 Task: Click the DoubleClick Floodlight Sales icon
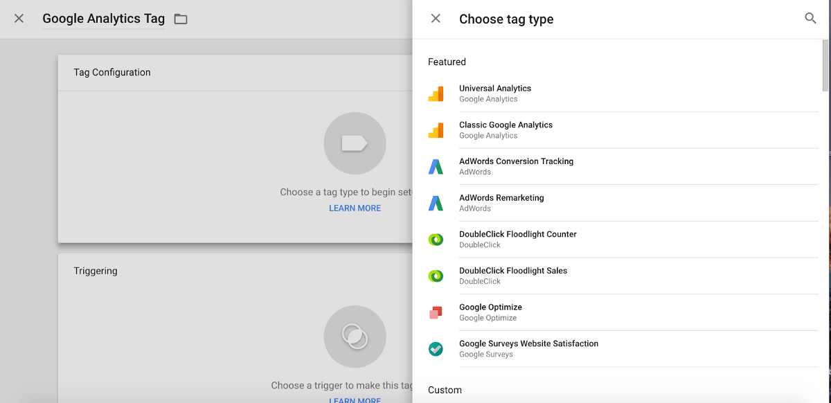coord(436,276)
